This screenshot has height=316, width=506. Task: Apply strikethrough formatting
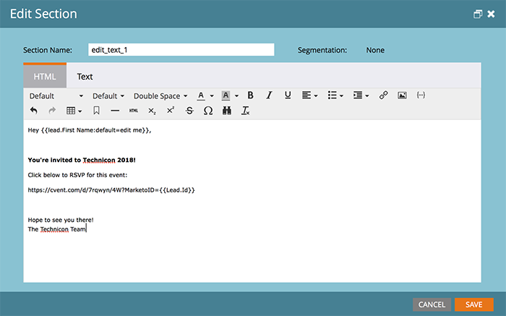coord(189,111)
